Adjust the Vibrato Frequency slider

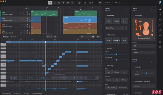point(117,60)
